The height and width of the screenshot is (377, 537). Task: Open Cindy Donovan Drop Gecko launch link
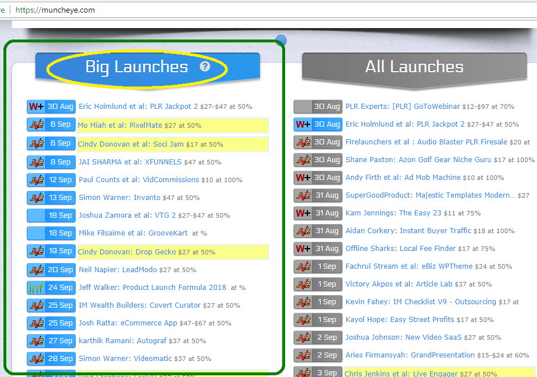(127, 252)
